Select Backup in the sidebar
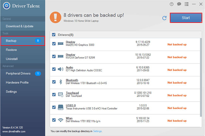Screen dimensions: 205x136 tap(23, 41)
